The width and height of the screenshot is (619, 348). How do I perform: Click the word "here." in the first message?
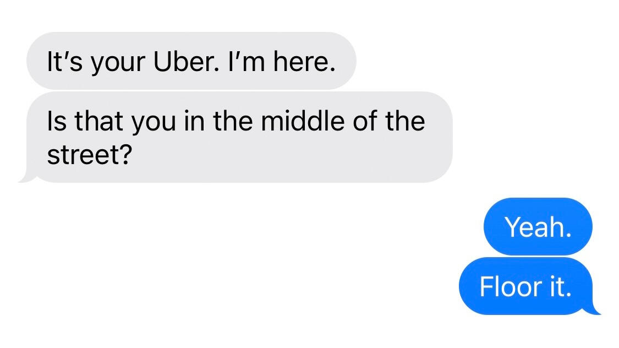pos(304,62)
